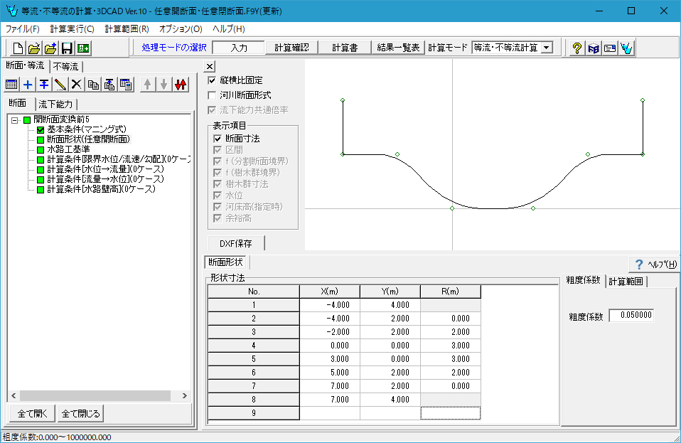Select 水路工基準 tree item
Image resolution: width=681 pixels, height=443 pixels.
(69, 149)
